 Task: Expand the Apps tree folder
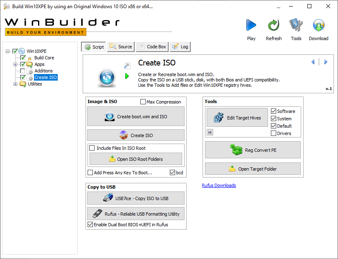click(x=15, y=64)
